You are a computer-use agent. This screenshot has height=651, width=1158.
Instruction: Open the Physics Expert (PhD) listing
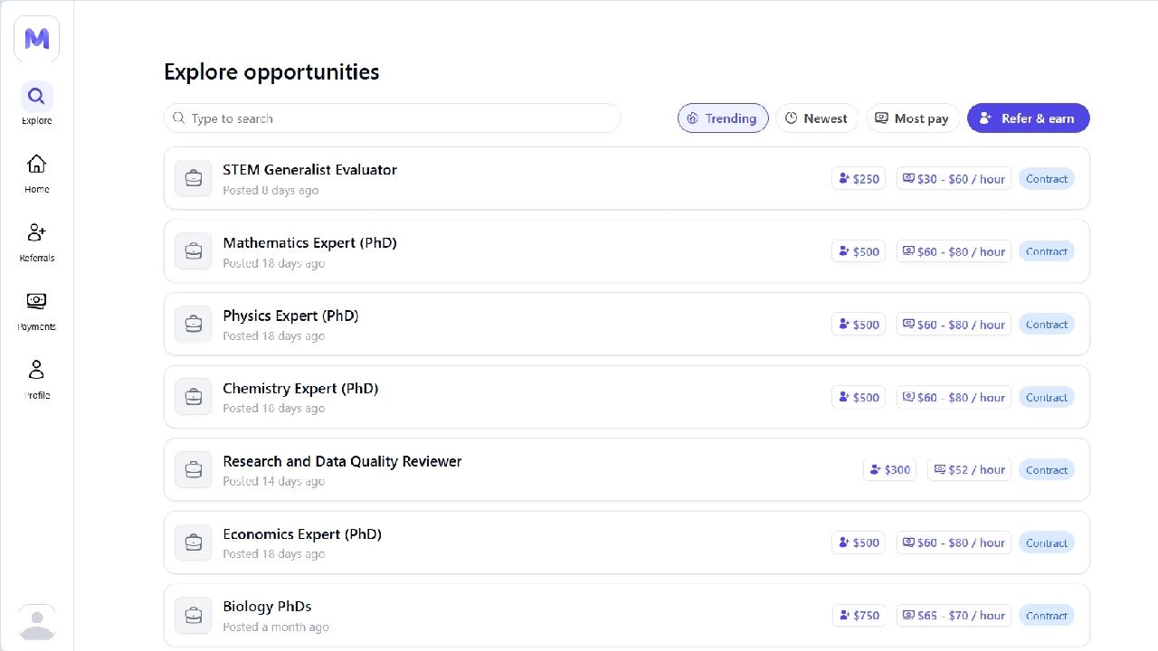(x=290, y=316)
